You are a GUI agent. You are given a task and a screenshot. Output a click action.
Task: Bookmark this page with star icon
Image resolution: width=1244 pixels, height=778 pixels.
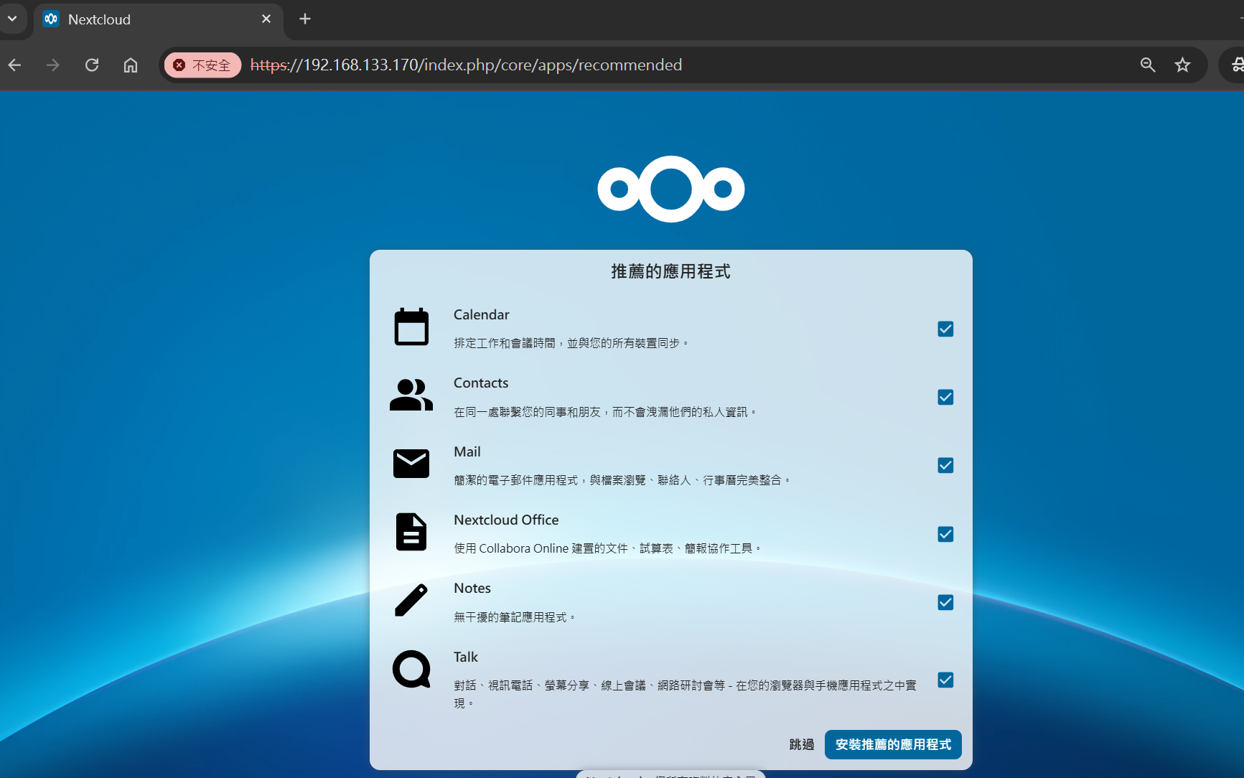[1182, 65]
